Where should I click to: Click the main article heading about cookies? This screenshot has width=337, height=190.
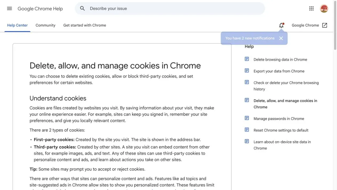coord(115,66)
